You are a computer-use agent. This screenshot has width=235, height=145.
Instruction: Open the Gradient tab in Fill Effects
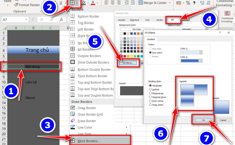pyautogui.click(x=151, y=39)
